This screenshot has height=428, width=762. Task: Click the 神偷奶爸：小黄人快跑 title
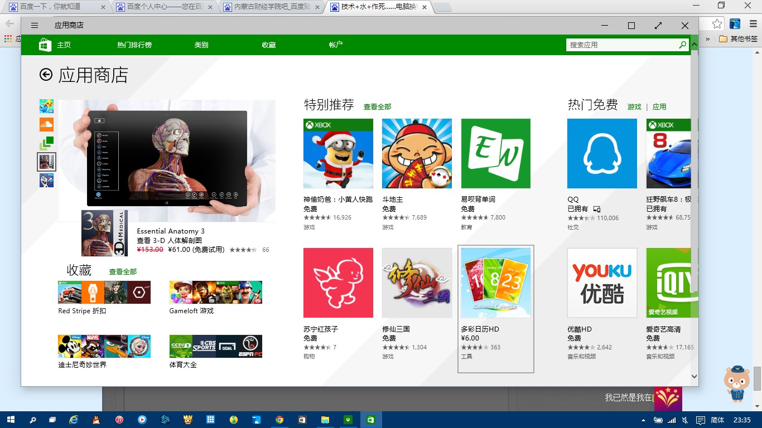pyautogui.click(x=338, y=200)
